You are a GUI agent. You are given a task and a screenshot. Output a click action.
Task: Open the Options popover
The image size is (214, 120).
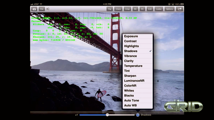tap(169, 9)
